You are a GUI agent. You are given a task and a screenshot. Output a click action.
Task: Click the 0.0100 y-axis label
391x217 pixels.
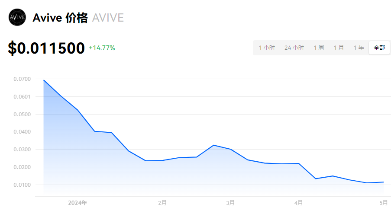pyautogui.click(x=22, y=185)
